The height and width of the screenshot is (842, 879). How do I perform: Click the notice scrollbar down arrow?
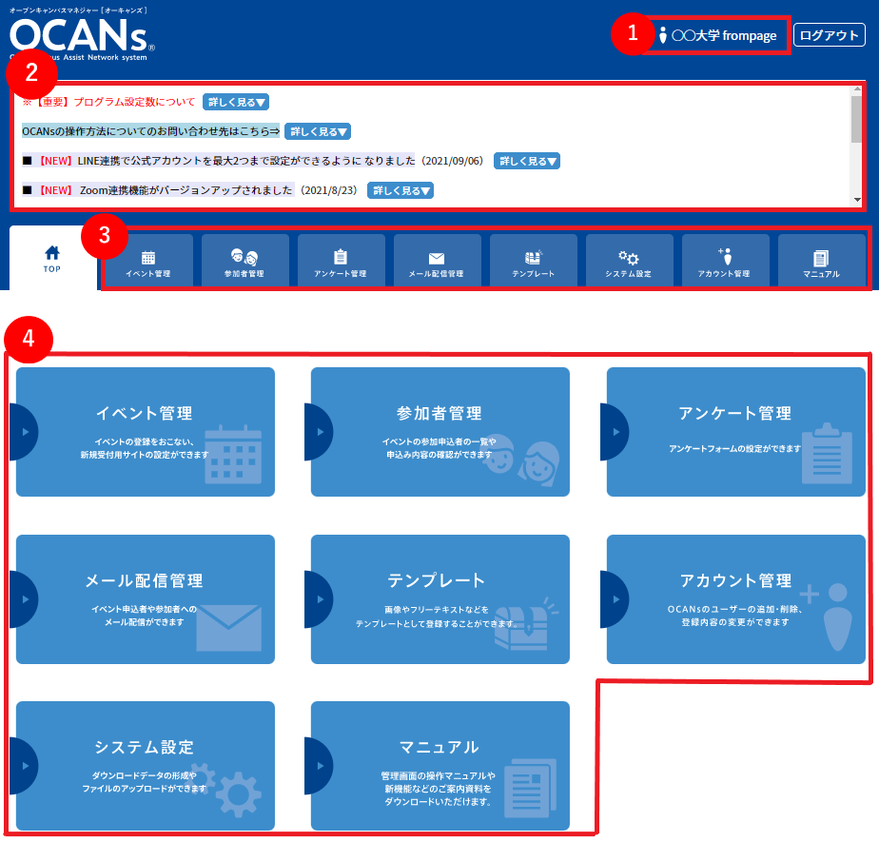[x=856, y=200]
